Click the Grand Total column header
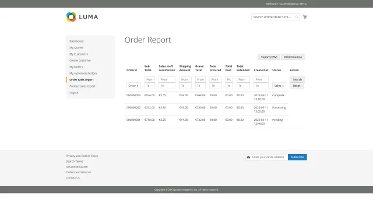 click(x=199, y=68)
